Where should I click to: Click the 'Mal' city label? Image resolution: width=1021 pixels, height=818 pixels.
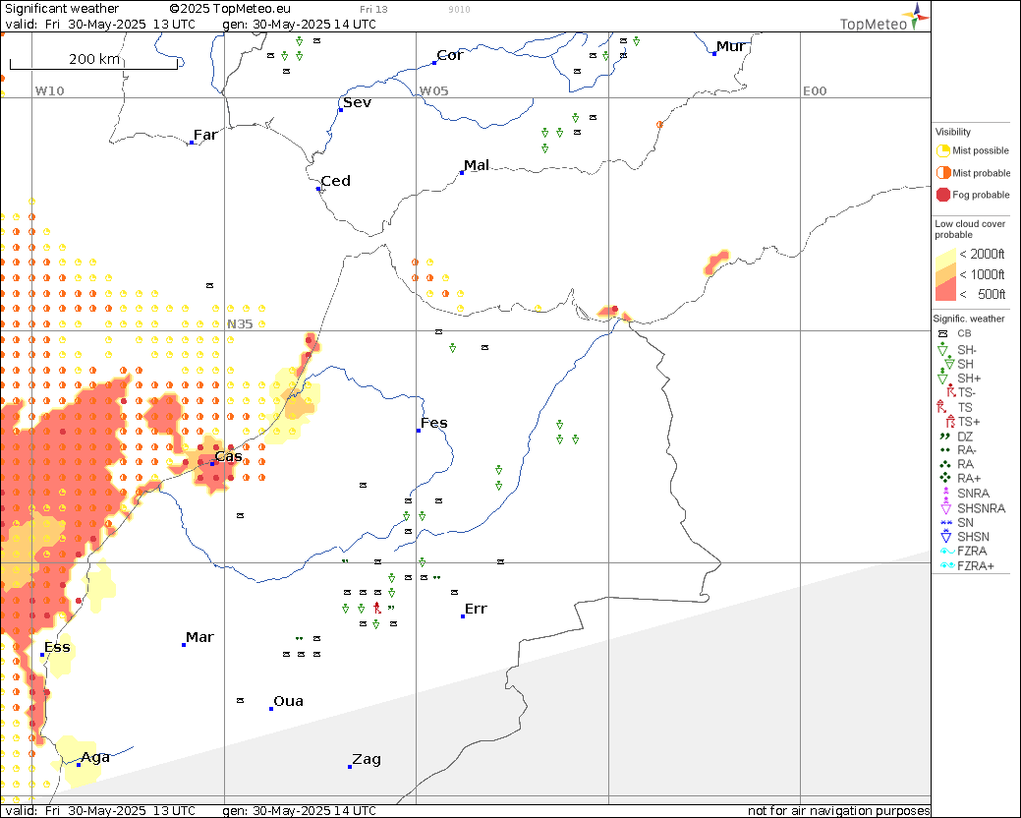[x=477, y=165]
